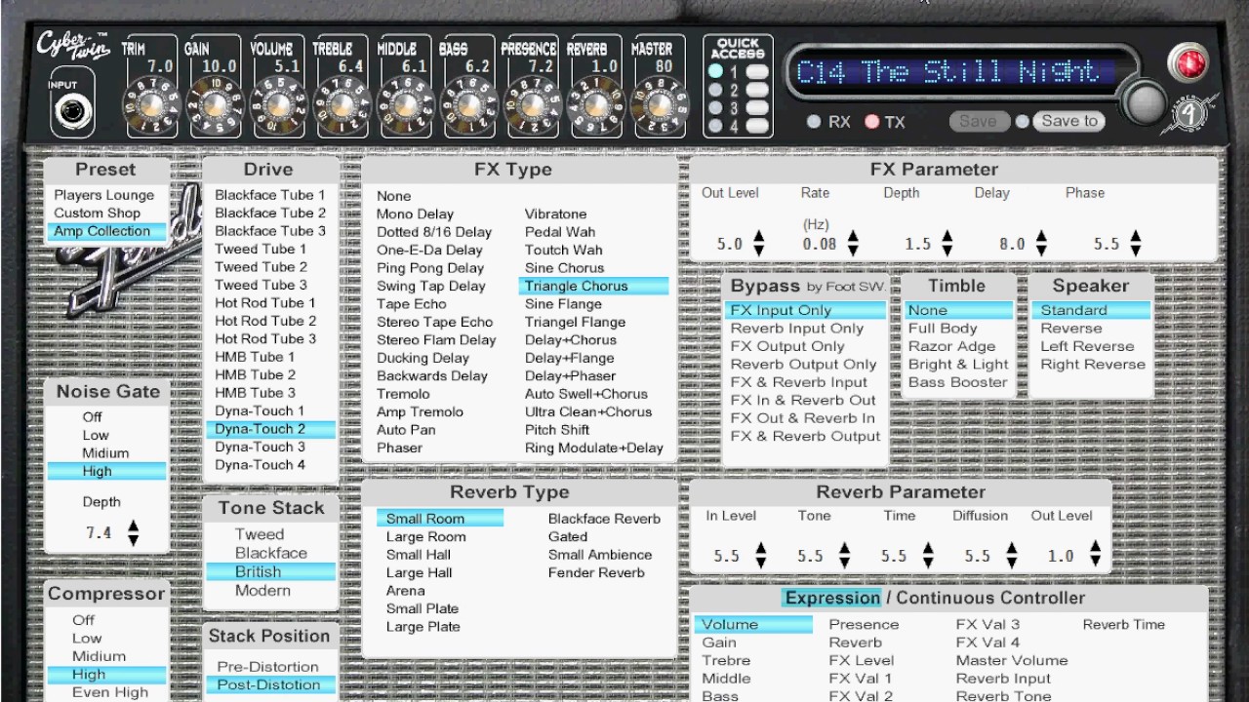This screenshot has width=1249, height=702.
Task: Select Ping Pong Delay FX type
Action: click(x=430, y=268)
